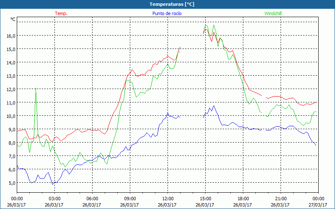335x209 pixels.
Task: Click the Temp. red legend label
Action: point(61,13)
